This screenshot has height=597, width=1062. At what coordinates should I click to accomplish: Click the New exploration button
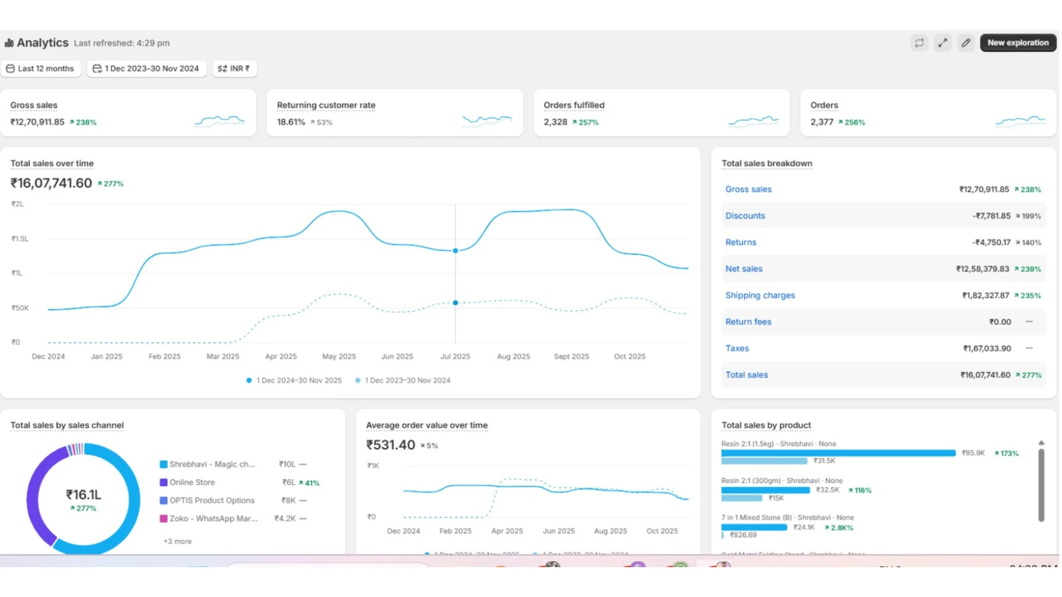click(1017, 43)
